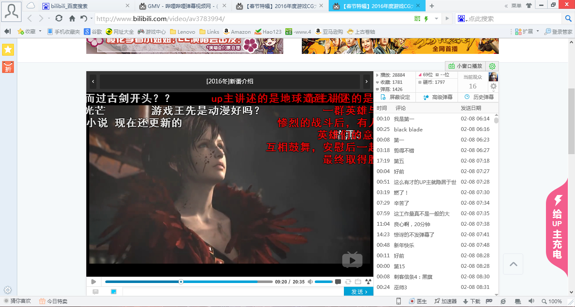The image size is (575, 307).
Task: Open the 收藏 favorites bookmark menu
Action: pyautogui.click(x=29, y=32)
